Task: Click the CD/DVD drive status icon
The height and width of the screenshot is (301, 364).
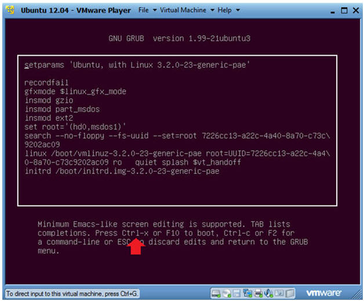Action: tap(226, 293)
